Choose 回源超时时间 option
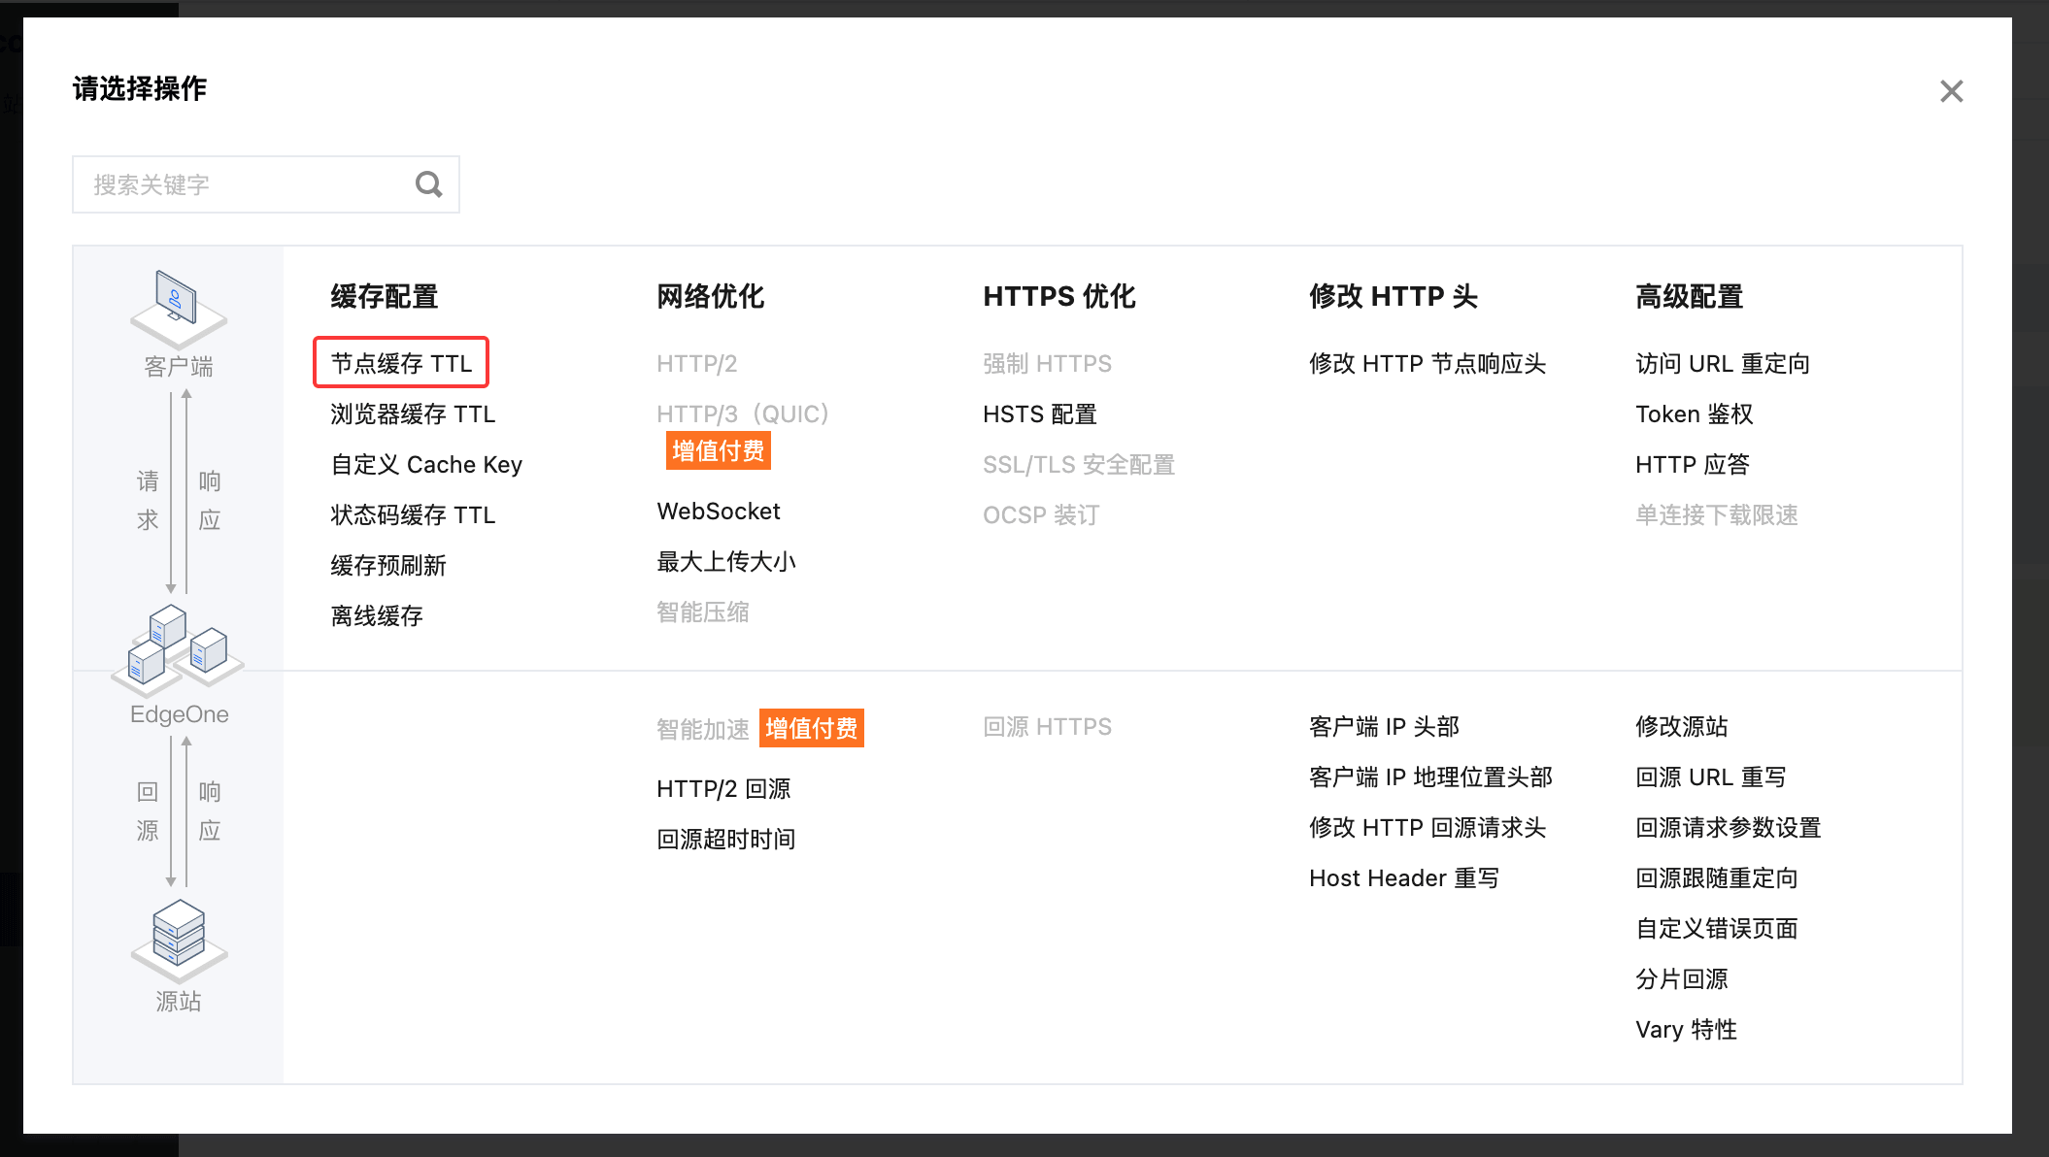The width and height of the screenshot is (2049, 1157). (726, 840)
